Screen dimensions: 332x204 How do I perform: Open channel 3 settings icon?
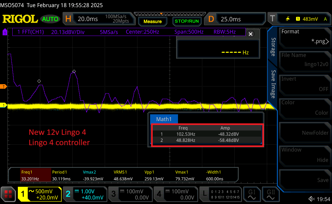[130, 194]
